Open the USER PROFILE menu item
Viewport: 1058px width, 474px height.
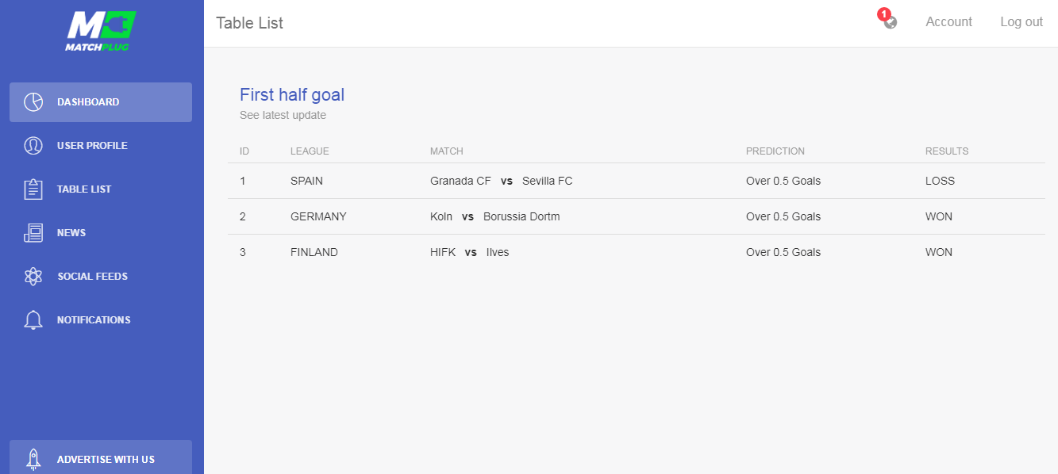(101, 146)
